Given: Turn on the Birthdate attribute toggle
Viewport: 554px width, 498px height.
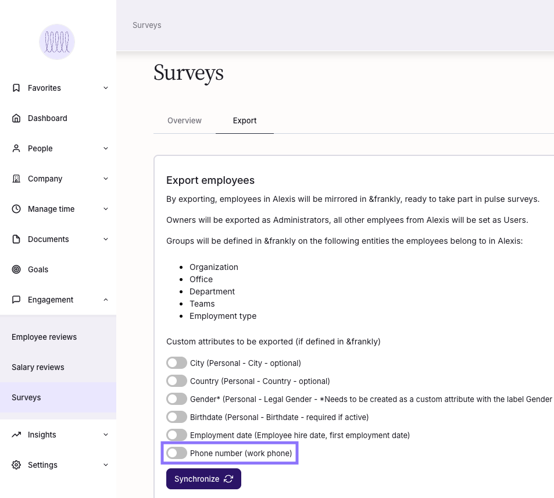Looking at the screenshot, I should pyautogui.click(x=177, y=417).
